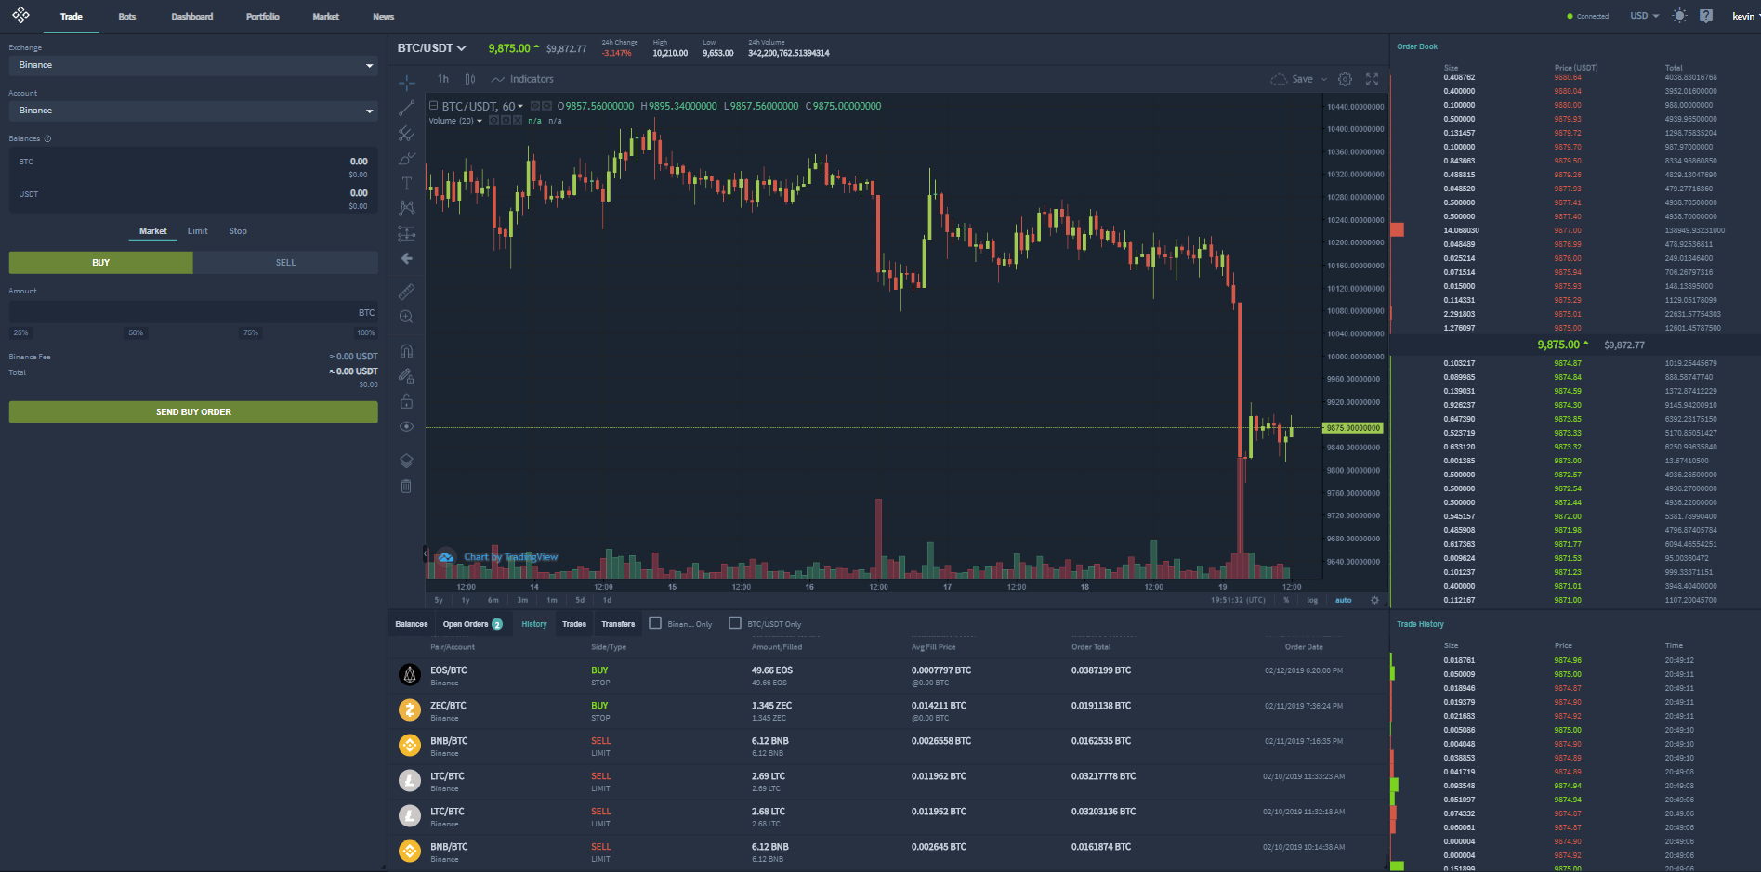The height and width of the screenshot is (872, 1761).
Task: Switch to Open Orders tab
Action: (472, 624)
